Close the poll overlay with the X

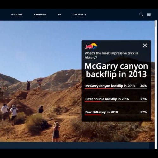click(x=145, y=46)
